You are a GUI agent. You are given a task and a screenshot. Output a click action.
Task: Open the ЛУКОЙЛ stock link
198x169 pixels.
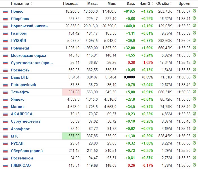(18, 40)
